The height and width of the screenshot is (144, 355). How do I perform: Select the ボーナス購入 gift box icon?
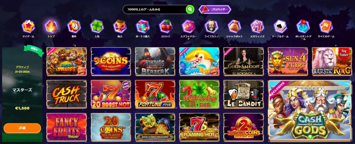click(x=142, y=26)
